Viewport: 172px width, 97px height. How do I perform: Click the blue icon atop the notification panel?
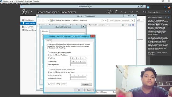tap(165, 7)
